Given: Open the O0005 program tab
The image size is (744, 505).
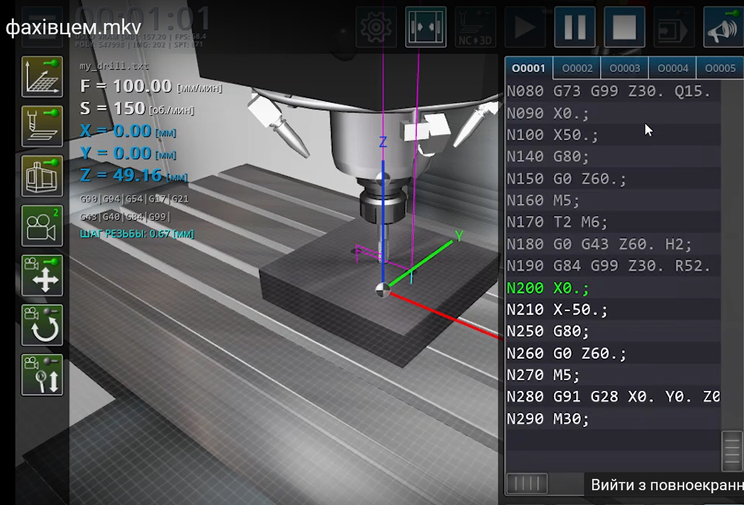Looking at the screenshot, I should [720, 68].
